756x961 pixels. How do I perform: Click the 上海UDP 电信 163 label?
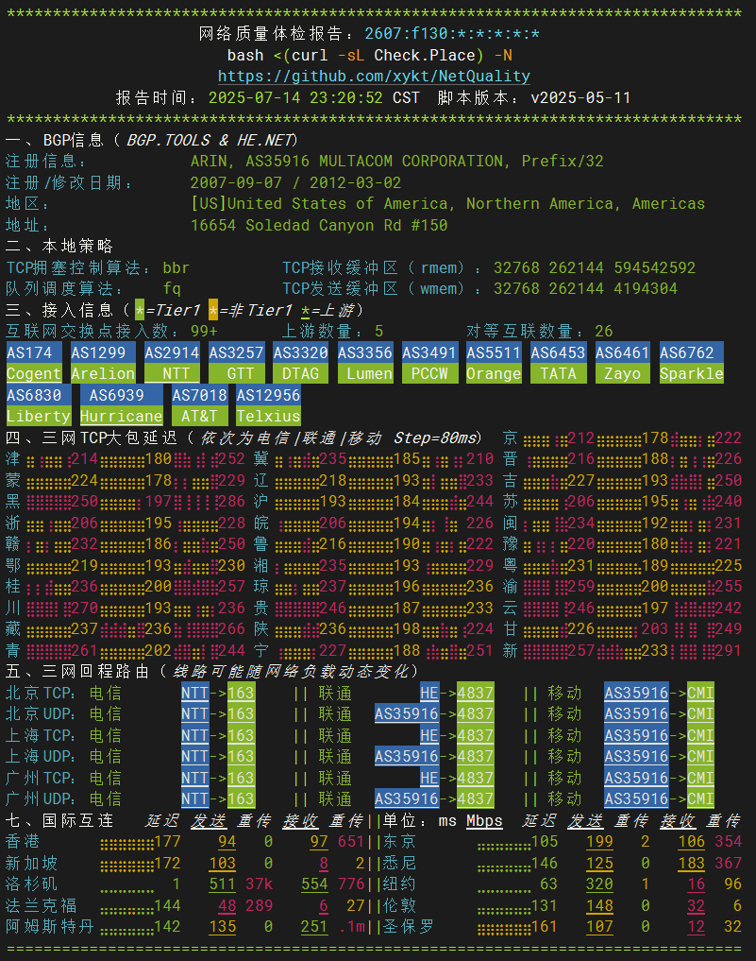pyautogui.click(x=241, y=756)
